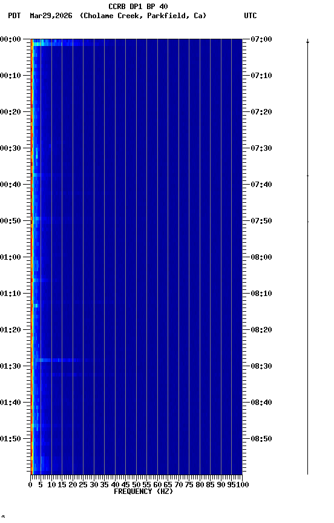The width and height of the screenshot is (334, 523).
Task: Click the '10' frequency axis tick label
Action: (x=51, y=485)
